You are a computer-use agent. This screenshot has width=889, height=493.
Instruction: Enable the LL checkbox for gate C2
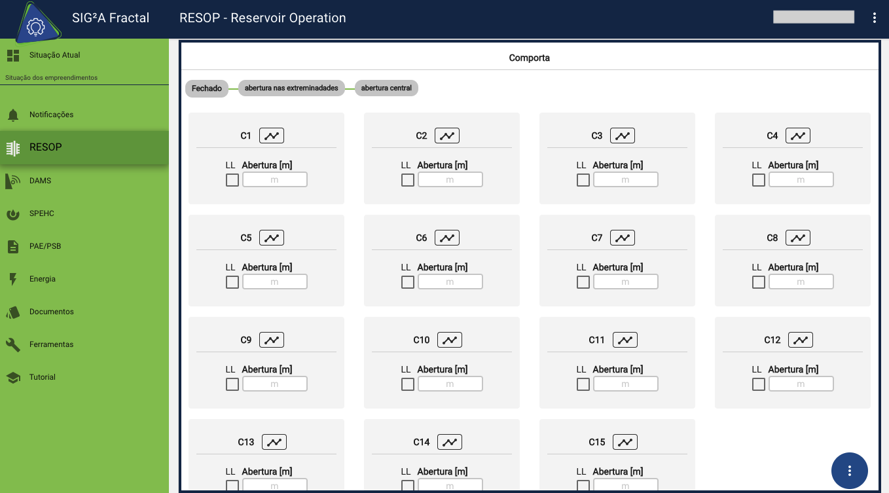pyautogui.click(x=408, y=180)
